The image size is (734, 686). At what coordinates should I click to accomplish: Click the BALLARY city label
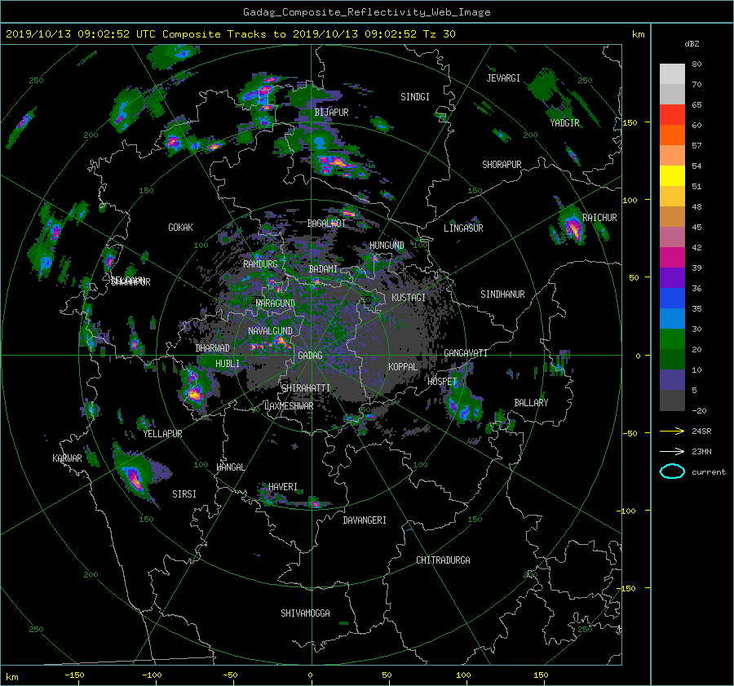[531, 403]
